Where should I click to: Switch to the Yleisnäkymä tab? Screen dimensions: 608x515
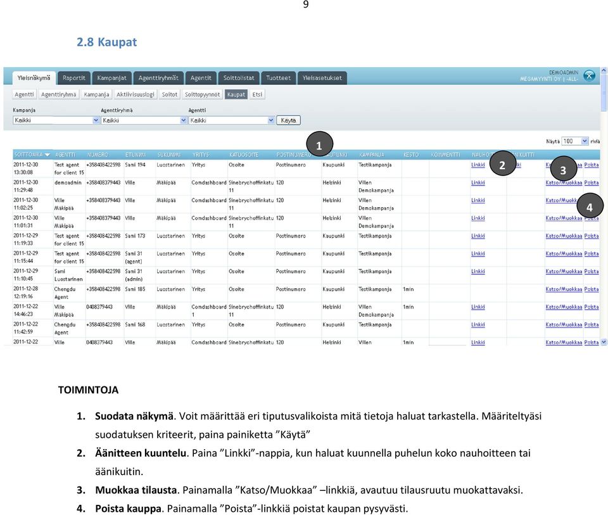tap(34, 78)
